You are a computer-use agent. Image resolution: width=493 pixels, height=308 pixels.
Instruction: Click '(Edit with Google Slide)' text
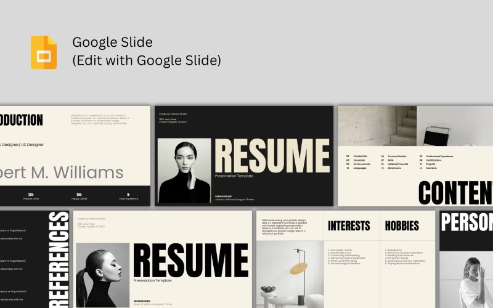(146, 60)
